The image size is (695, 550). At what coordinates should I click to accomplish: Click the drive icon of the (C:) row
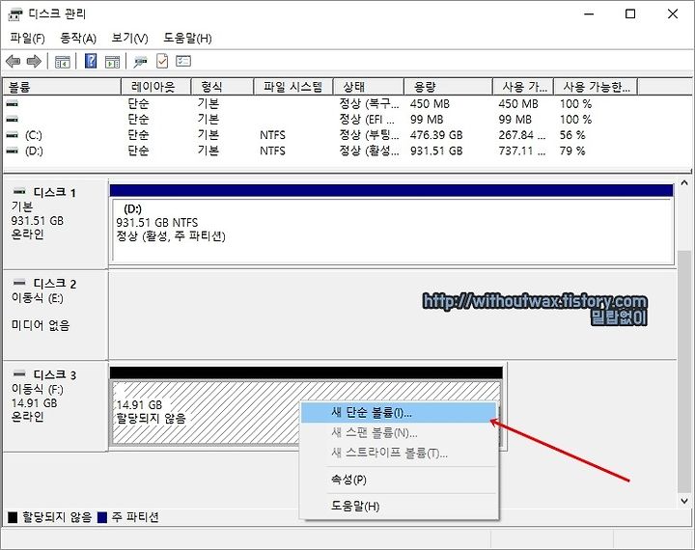pos(13,135)
